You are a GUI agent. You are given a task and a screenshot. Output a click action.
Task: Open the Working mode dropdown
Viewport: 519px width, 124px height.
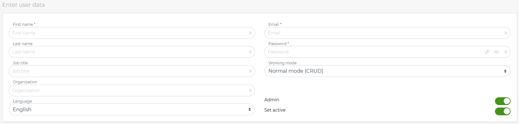pyautogui.click(x=387, y=71)
